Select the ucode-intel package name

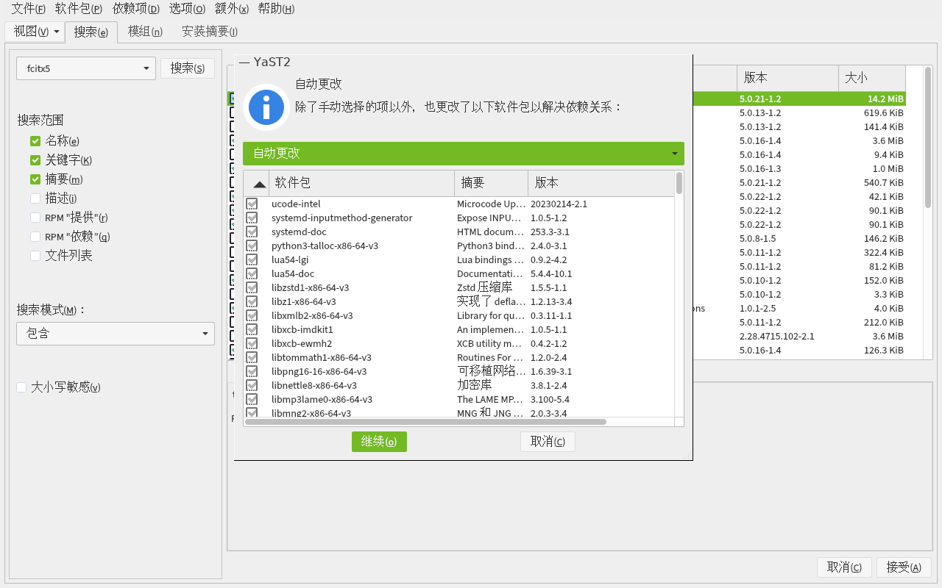click(x=296, y=204)
